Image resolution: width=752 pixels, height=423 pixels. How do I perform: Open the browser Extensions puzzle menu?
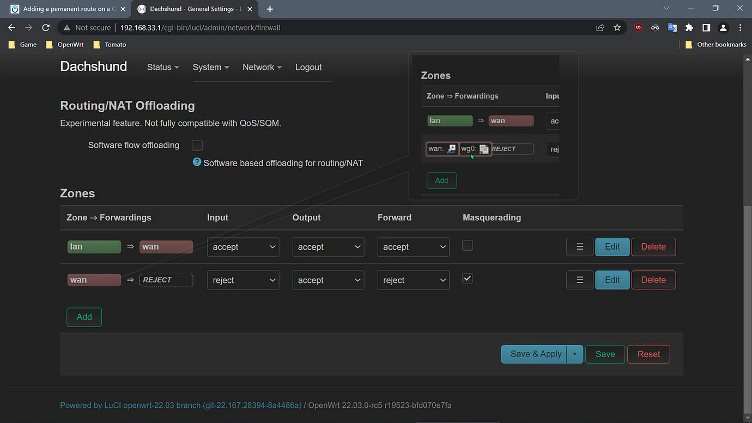tap(689, 27)
